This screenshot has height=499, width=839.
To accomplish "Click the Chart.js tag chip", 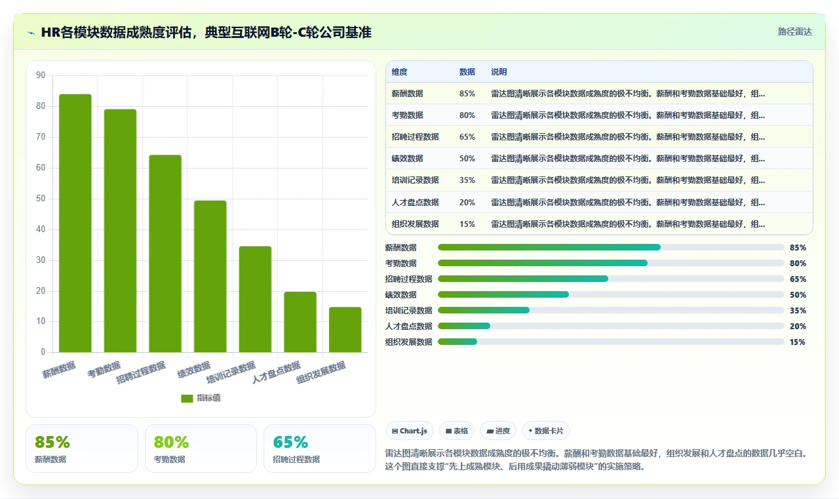I will [x=410, y=431].
